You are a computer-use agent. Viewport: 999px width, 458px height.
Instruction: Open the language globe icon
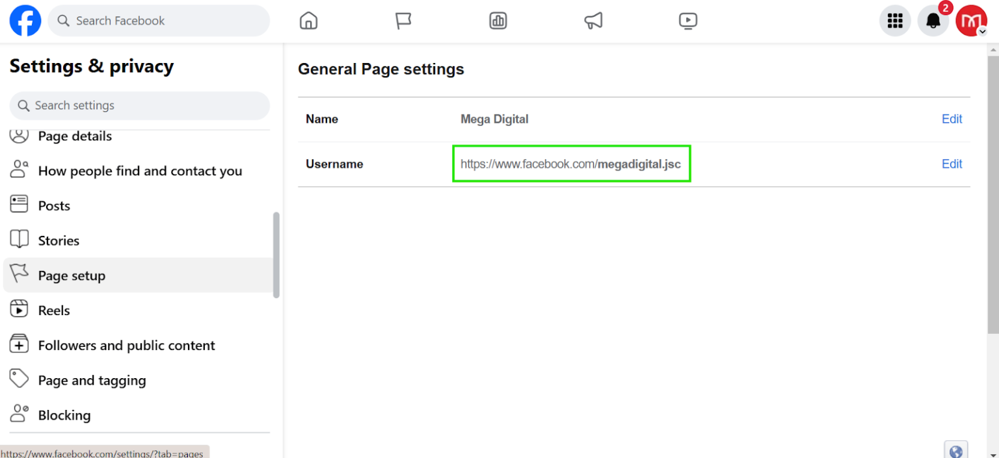[956, 450]
